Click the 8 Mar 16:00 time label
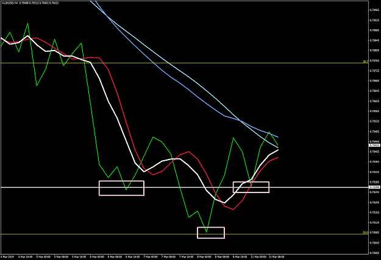The height and width of the screenshot is (260, 381). (x=240, y=256)
